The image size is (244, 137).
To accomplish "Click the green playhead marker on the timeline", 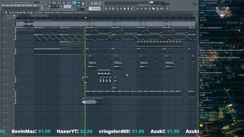I will (x=85, y=18).
